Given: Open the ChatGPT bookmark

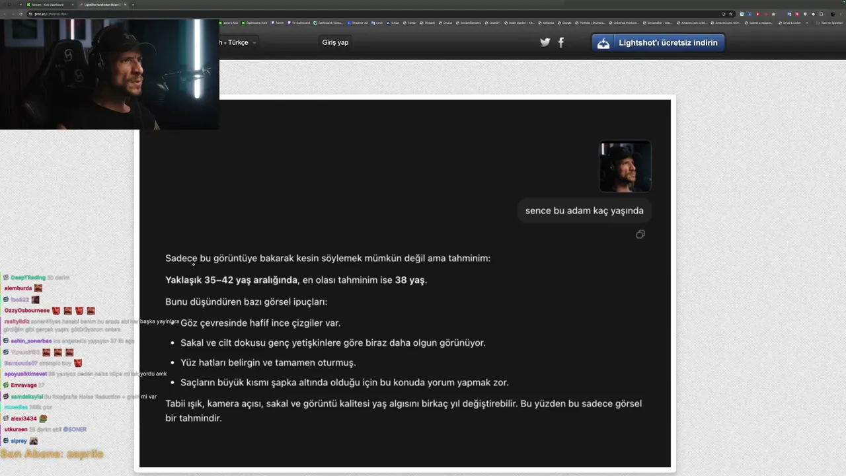Looking at the screenshot, I should [493, 22].
